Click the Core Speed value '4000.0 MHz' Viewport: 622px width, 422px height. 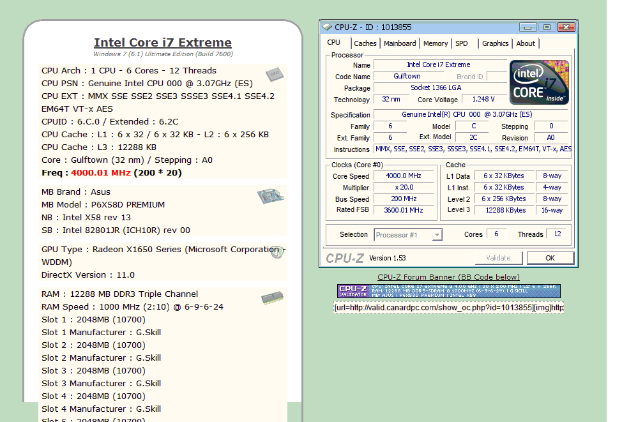pos(404,176)
